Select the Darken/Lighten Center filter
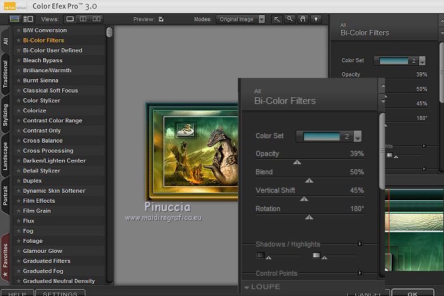The image size is (444, 296). [x=60, y=161]
